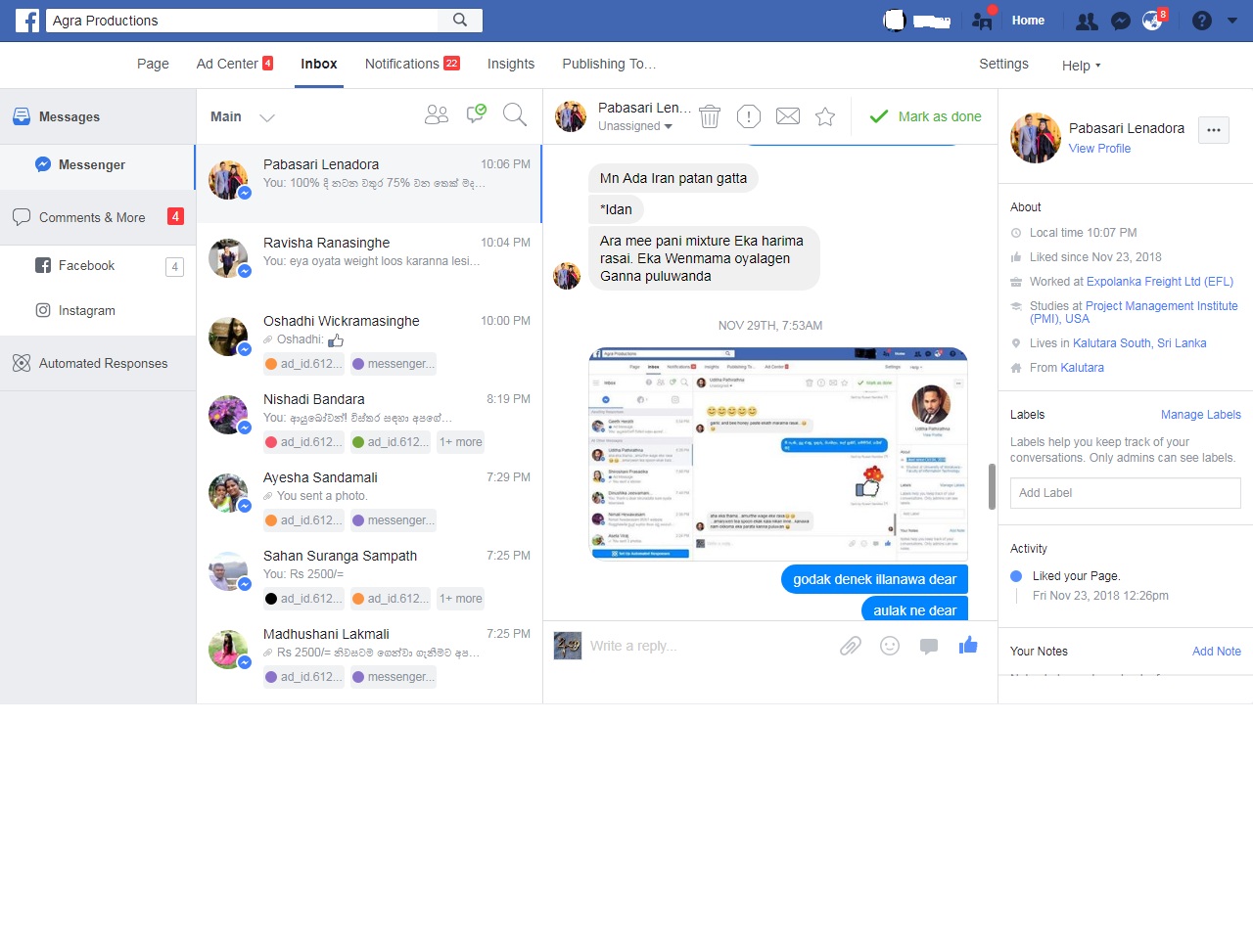Open the Notifications tab
Screen dimensions: 1253x947
[412, 64]
